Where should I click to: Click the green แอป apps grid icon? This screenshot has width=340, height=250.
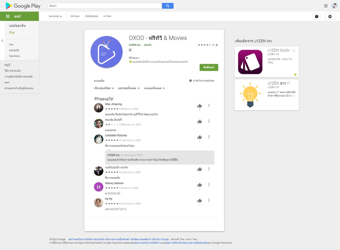[x=8, y=16]
